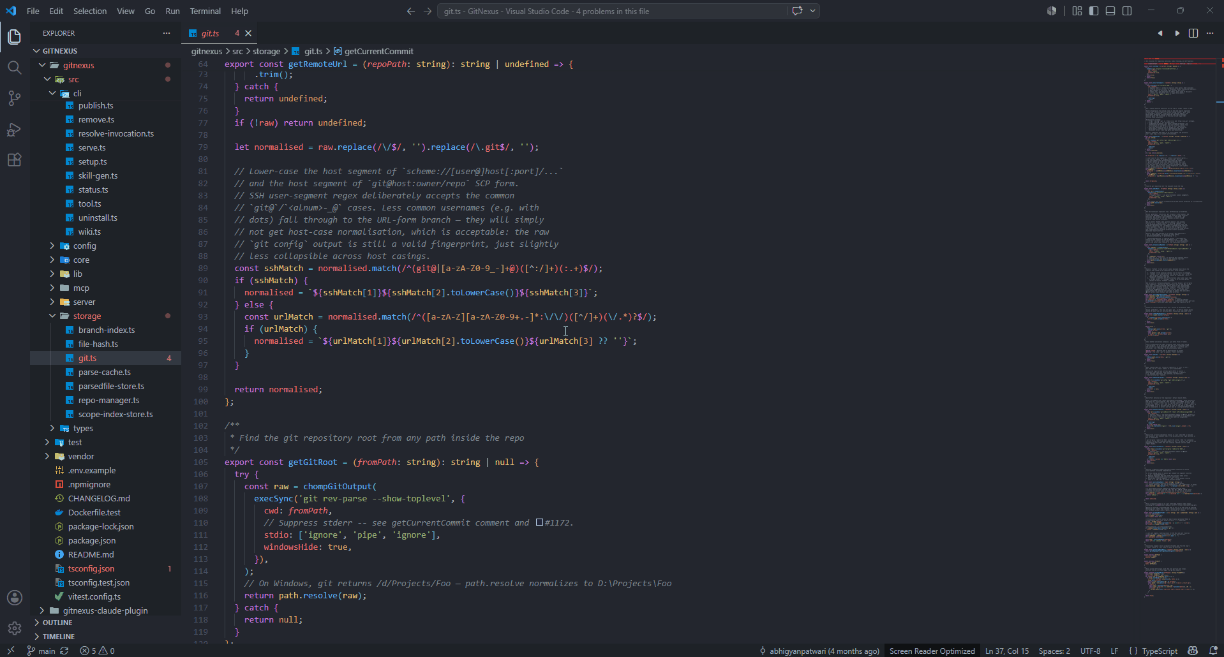Open the Search view in the activity bar
The height and width of the screenshot is (657, 1224).
(x=14, y=68)
